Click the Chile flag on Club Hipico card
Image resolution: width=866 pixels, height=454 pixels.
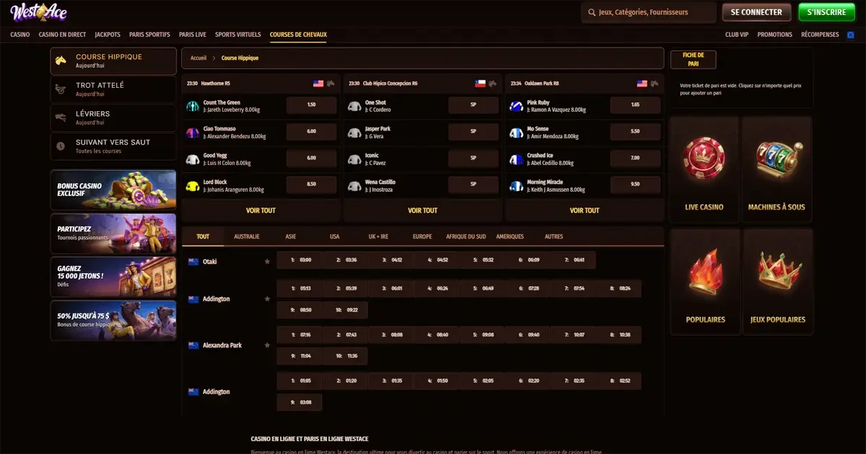tap(480, 84)
